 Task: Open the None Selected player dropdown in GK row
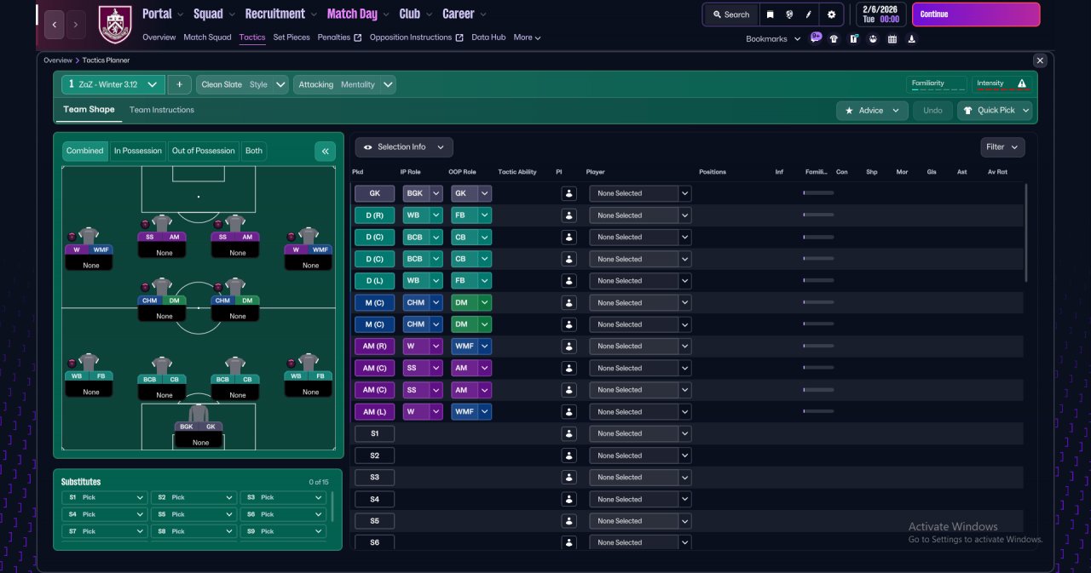tap(640, 193)
